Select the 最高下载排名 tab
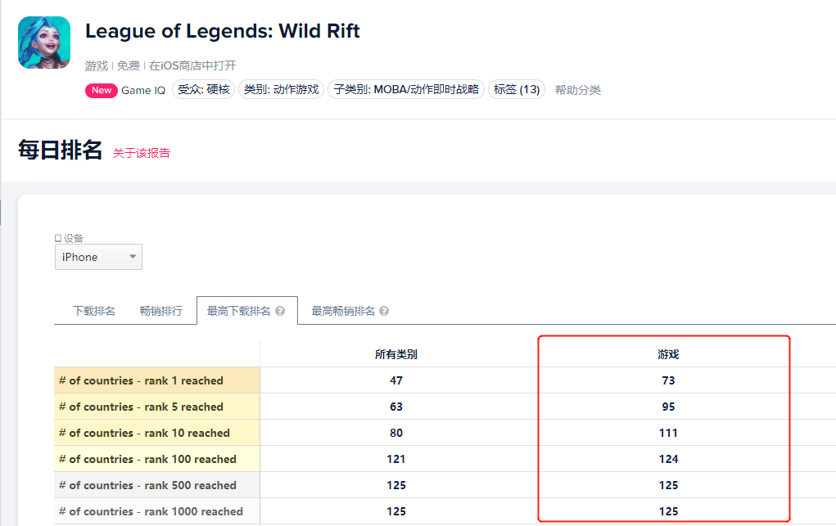This screenshot has height=526, width=836. tap(238, 311)
